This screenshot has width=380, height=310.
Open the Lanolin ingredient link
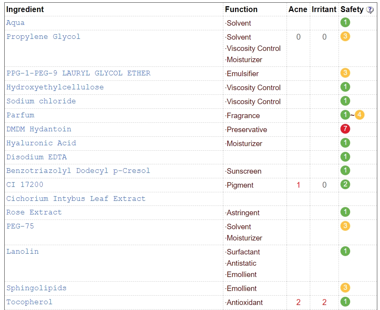click(22, 251)
